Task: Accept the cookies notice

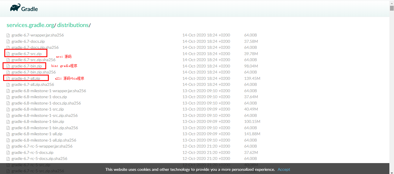Action: coord(284,169)
